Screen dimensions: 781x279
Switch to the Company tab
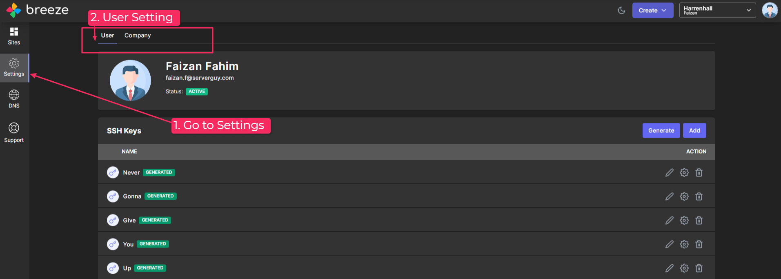(138, 36)
